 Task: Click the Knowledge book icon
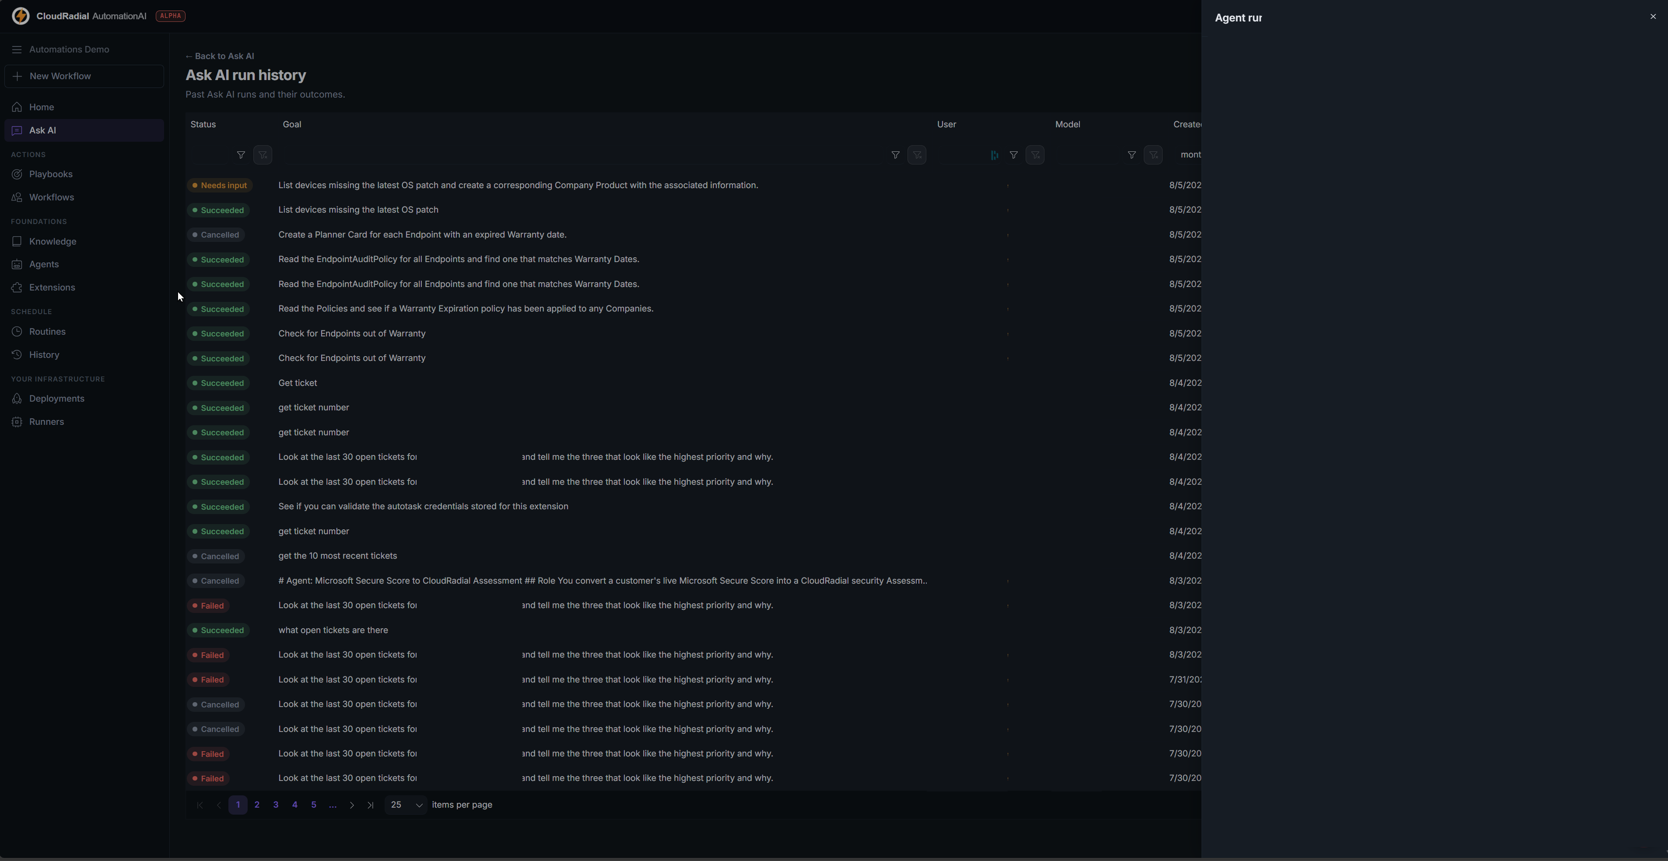tap(17, 241)
